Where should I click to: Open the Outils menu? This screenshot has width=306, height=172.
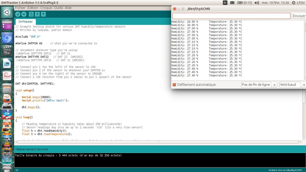point(58,8)
